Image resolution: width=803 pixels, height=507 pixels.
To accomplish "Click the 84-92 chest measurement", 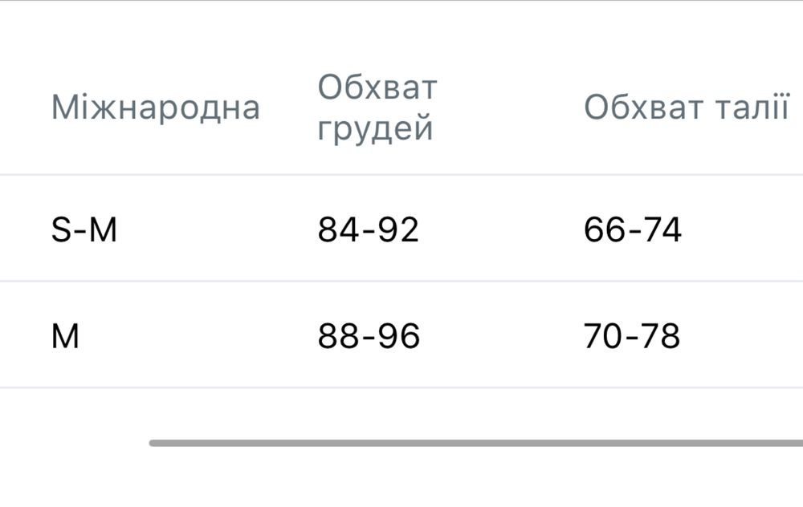I will coord(369,230).
